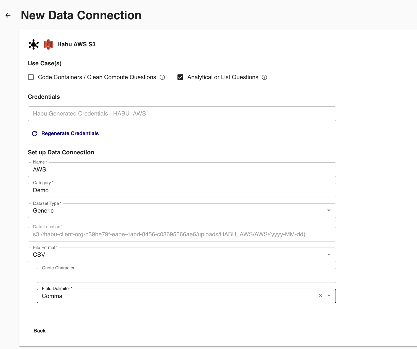Click the Quote Character field
Viewport: 417px width, 349px height.
pos(186,275)
